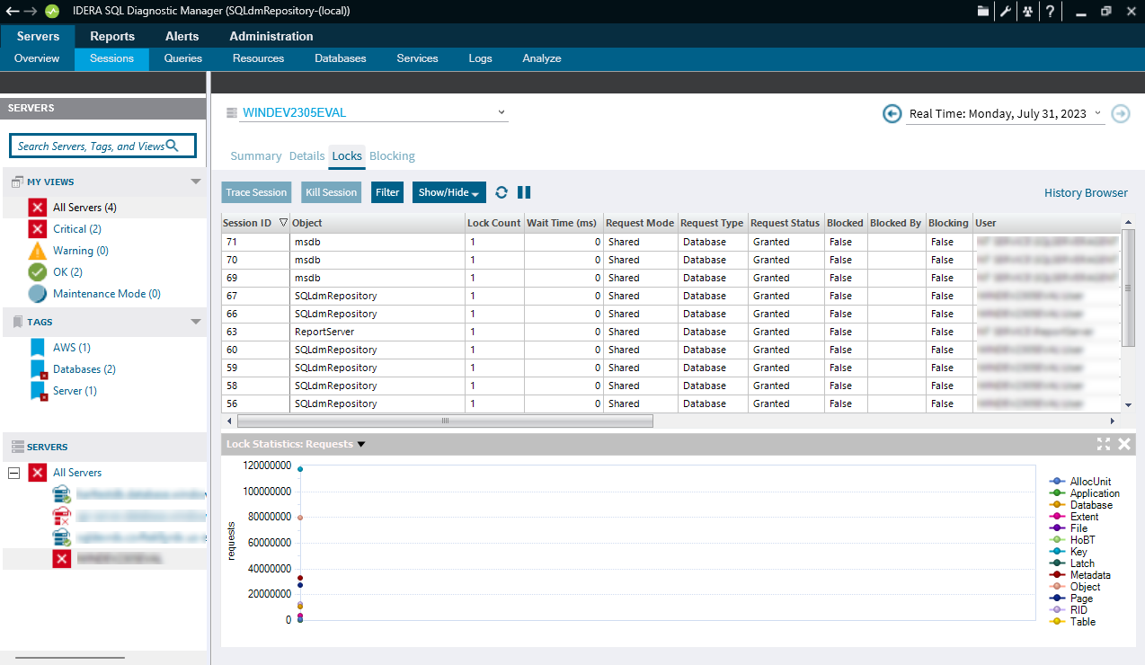Click the refresh icon in Locks toolbar

click(x=501, y=192)
